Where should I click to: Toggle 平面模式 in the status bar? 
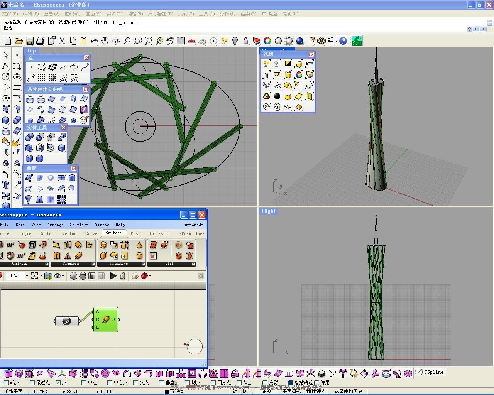291,391
